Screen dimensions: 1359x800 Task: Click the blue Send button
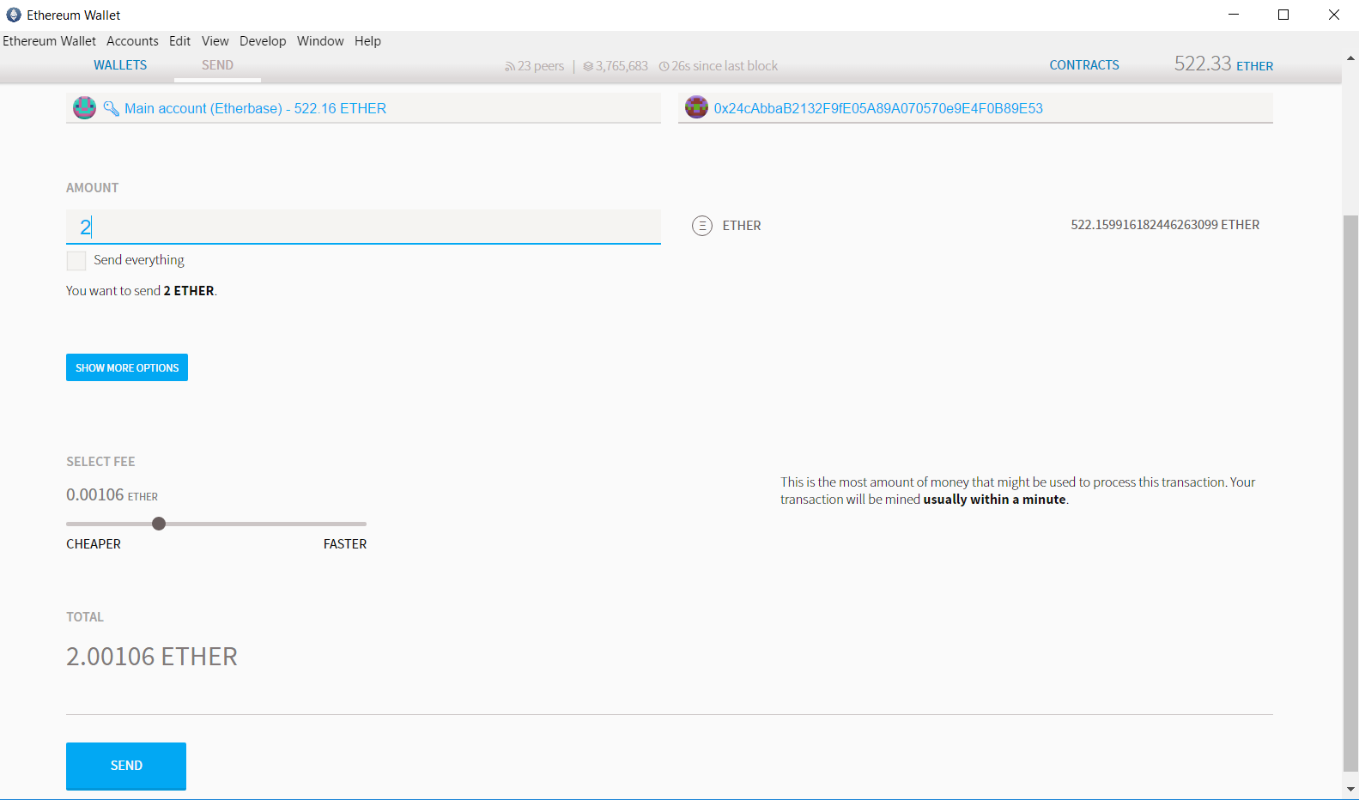126,766
